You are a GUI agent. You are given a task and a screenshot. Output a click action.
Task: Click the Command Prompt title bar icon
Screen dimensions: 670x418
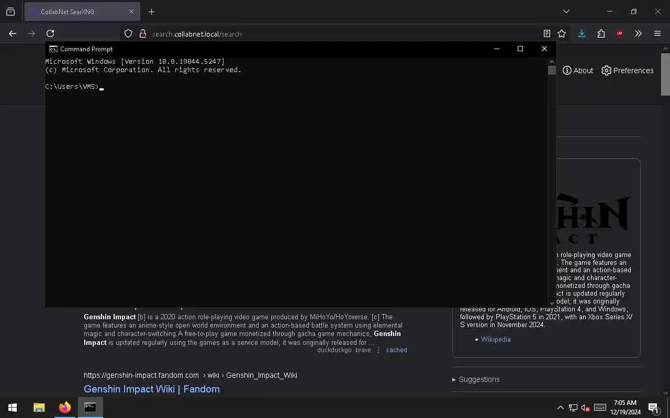pos(53,49)
